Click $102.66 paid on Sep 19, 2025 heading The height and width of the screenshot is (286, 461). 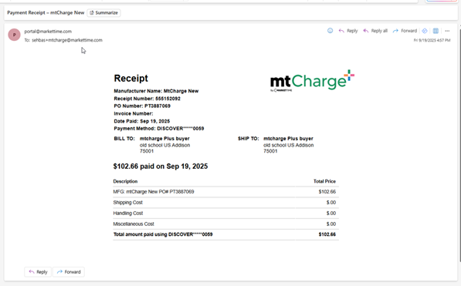[x=161, y=167]
